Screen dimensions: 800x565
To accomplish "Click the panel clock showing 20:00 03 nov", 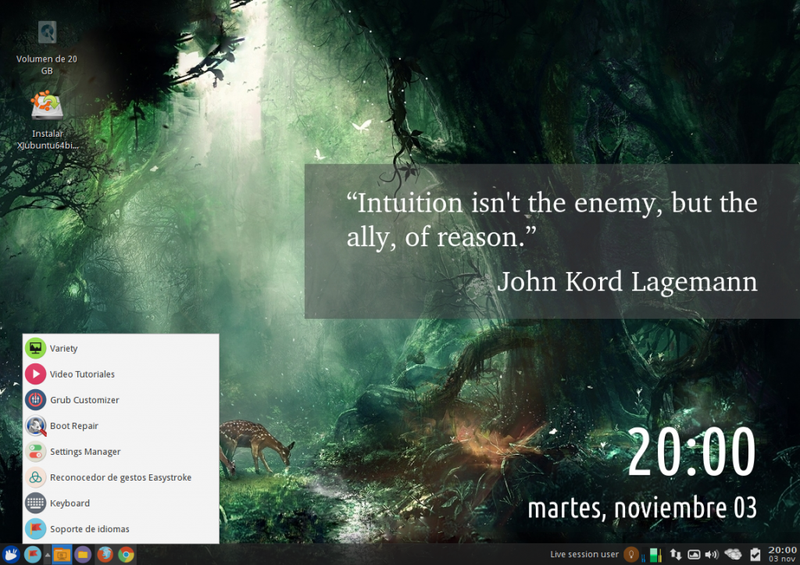I will (782, 554).
